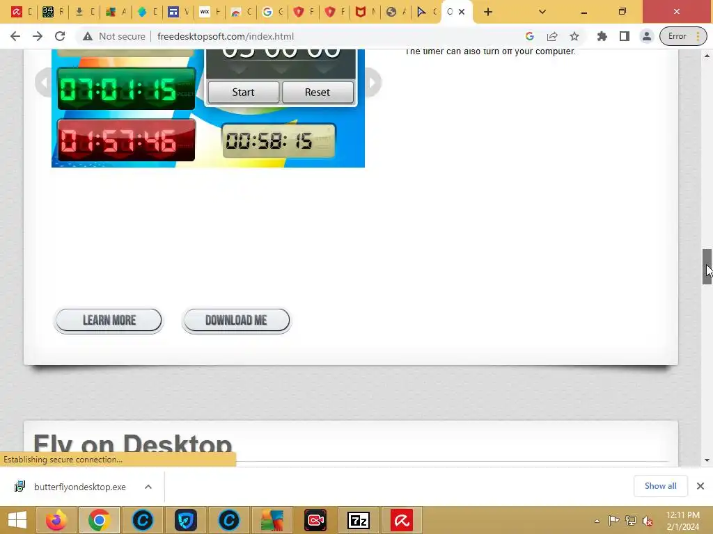Open the tab with the cursor arrow icon

click(x=427, y=12)
